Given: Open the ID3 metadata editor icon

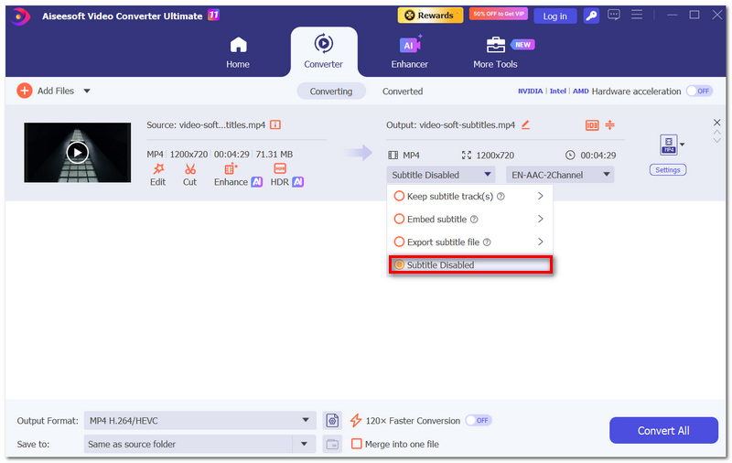Looking at the screenshot, I should click(592, 125).
